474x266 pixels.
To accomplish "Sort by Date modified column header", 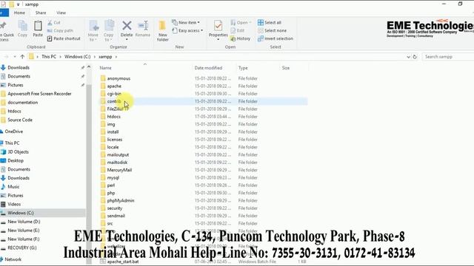I will click(208, 68).
